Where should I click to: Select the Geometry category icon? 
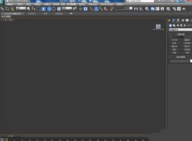coord(170,25)
